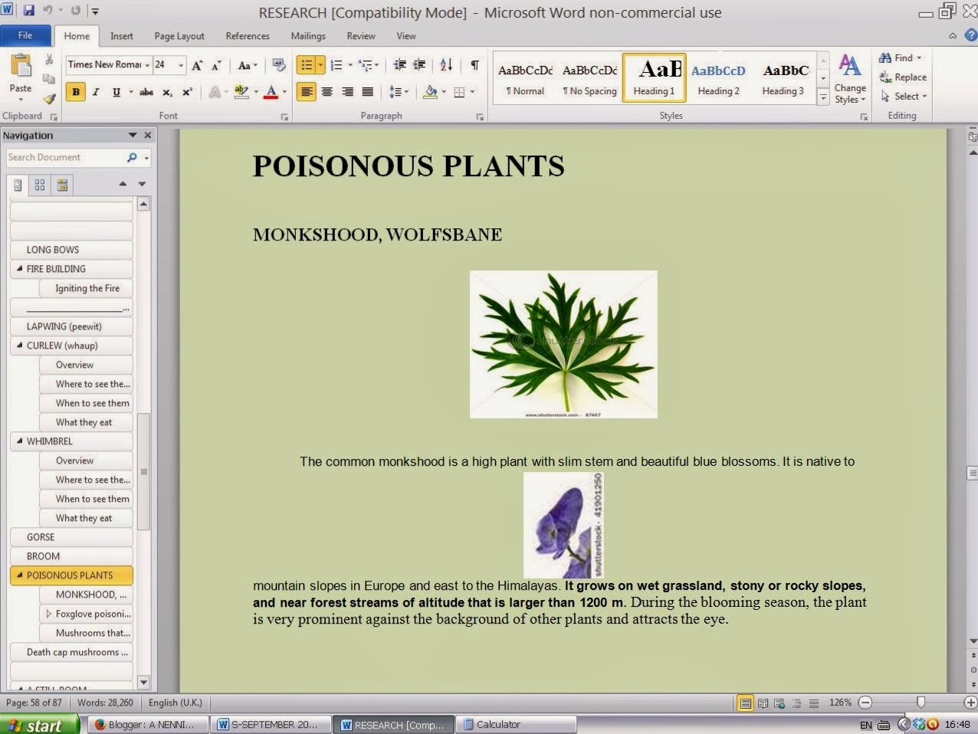Click Zoom In plus button
This screenshot has width=978, height=734.
970,703
